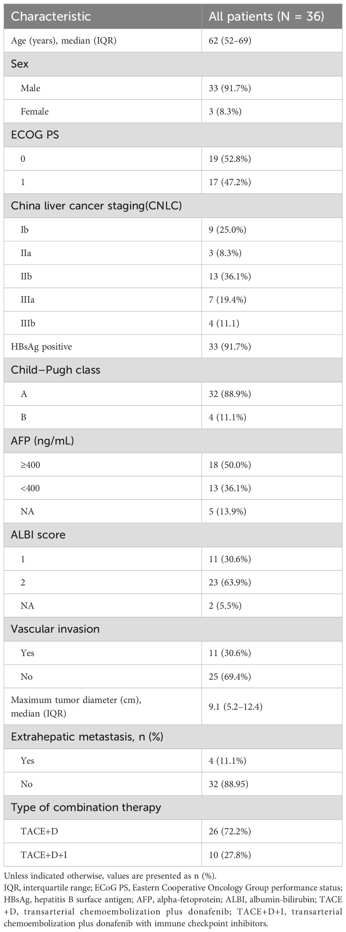Select the Child–Pugh class header
The width and height of the screenshot is (346, 932).
(56, 370)
